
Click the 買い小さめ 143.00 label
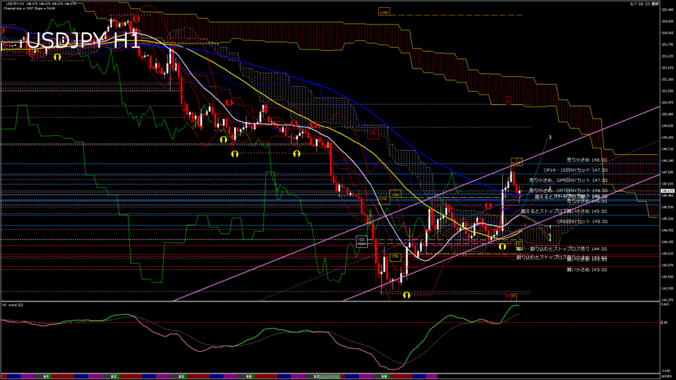point(587,270)
